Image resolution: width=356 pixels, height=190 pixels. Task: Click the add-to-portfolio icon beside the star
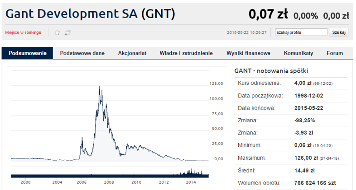[67, 32]
